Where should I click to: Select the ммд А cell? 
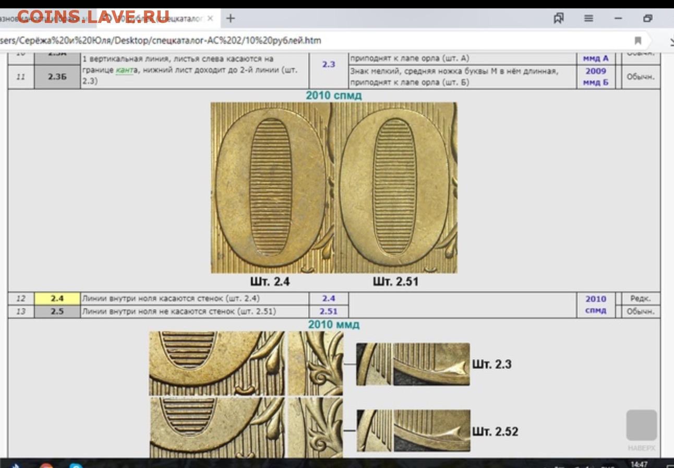pos(596,58)
